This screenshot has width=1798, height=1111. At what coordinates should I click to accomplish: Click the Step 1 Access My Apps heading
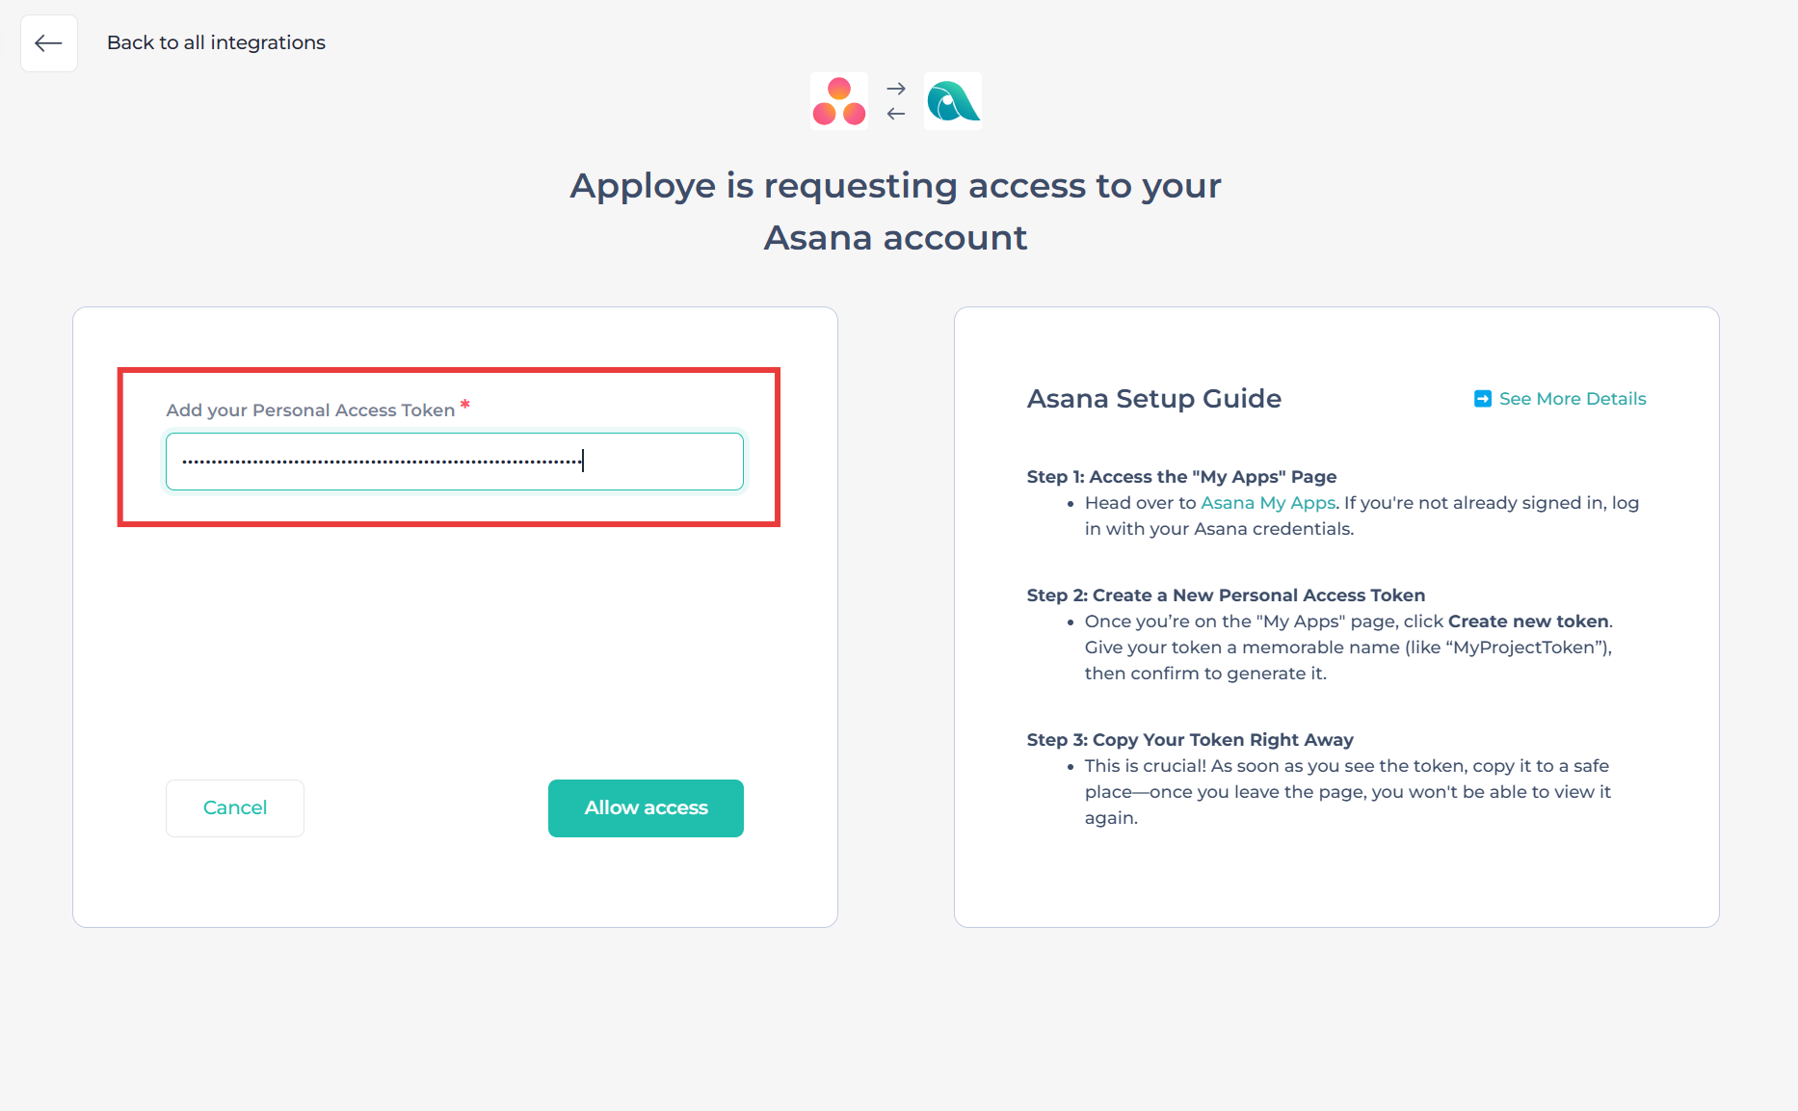point(1181,477)
